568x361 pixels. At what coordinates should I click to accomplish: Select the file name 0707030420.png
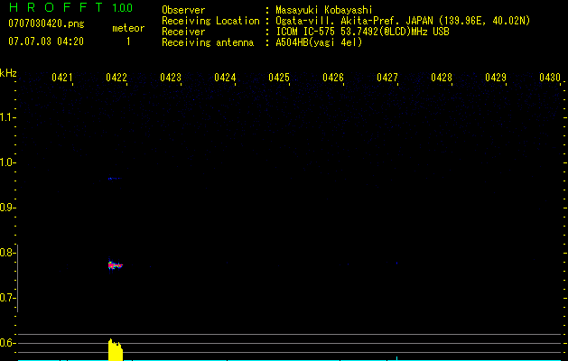(x=46, y=23)
